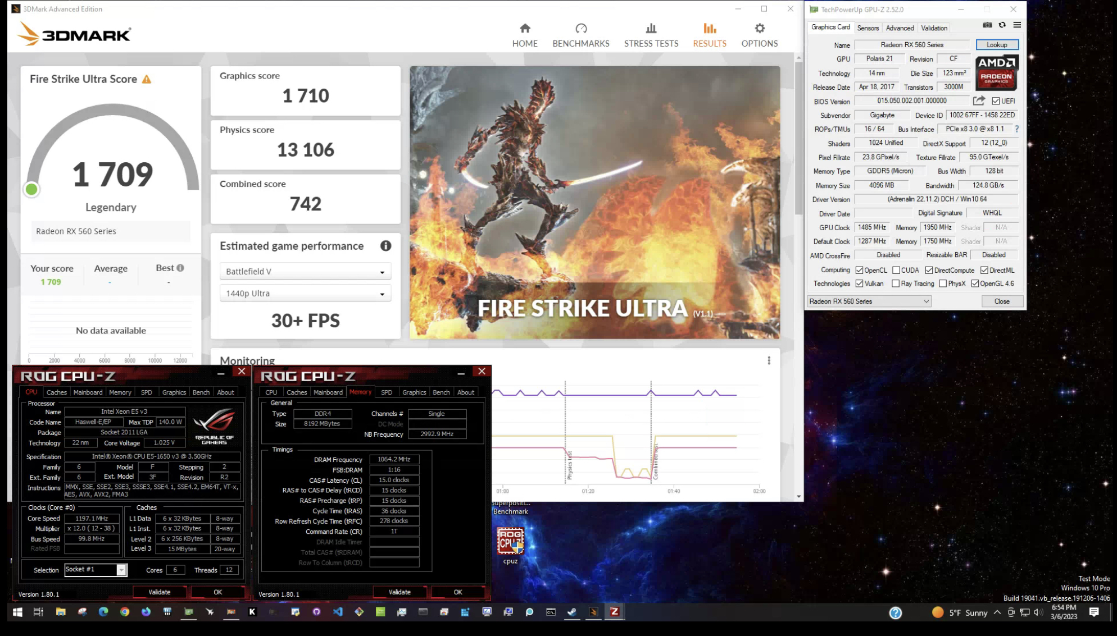1117x636 pixels.
Task: Click the 3DMark taskbar icon
Action: click(x=593, y=612)
